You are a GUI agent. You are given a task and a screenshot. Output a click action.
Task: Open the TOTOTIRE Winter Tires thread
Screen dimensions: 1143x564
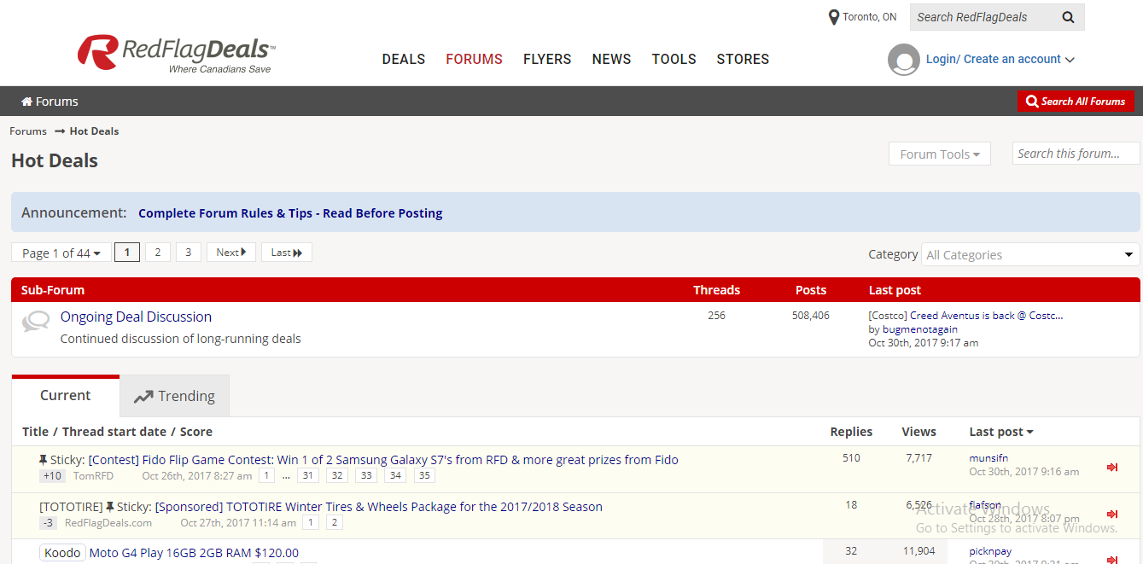click(x=379, y=507)
